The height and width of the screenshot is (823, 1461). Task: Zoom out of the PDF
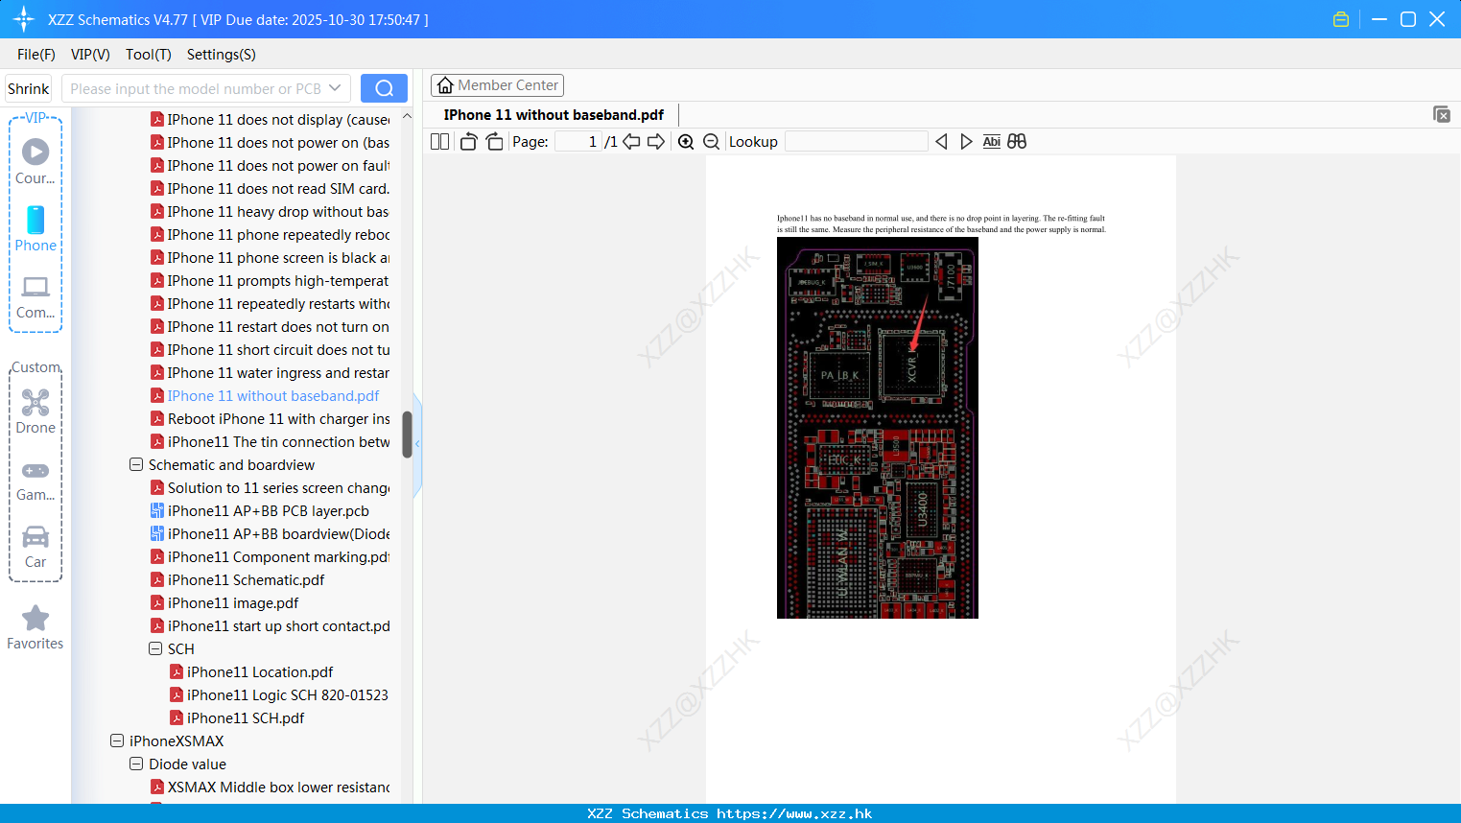tap(712, 142)
